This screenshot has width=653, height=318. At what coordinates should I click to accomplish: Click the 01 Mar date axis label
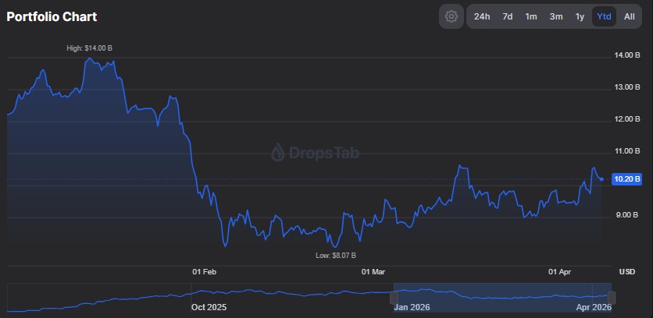373,272
